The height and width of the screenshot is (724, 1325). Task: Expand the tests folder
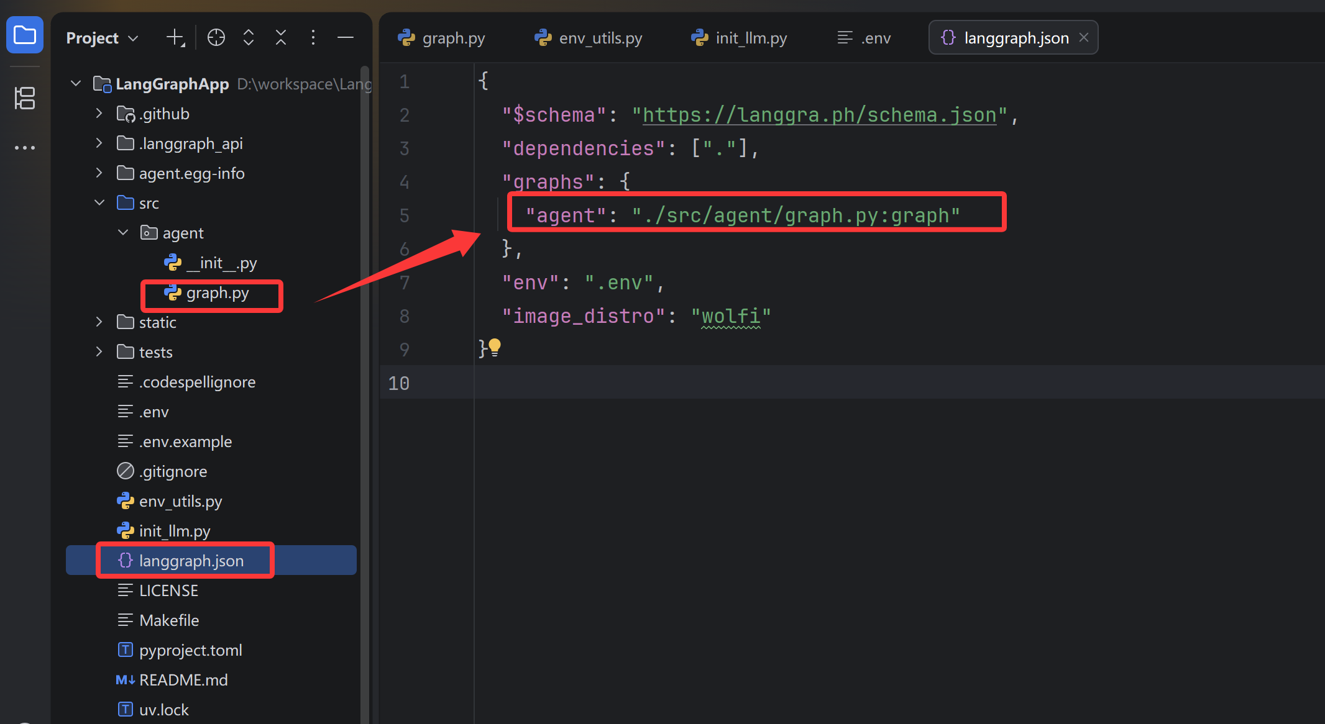pos(99,351)
